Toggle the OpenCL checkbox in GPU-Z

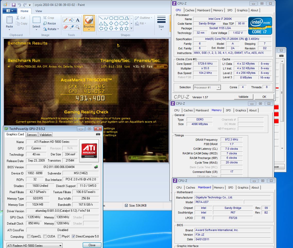29,236
